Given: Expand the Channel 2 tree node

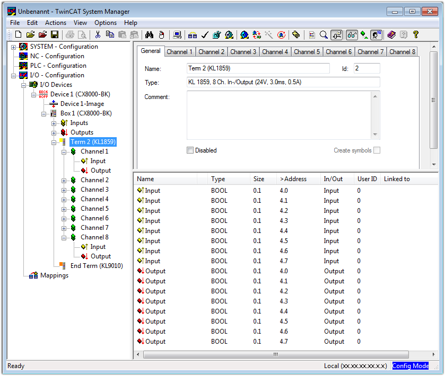Looking at the screenshot, I should (x=64, y=181).
